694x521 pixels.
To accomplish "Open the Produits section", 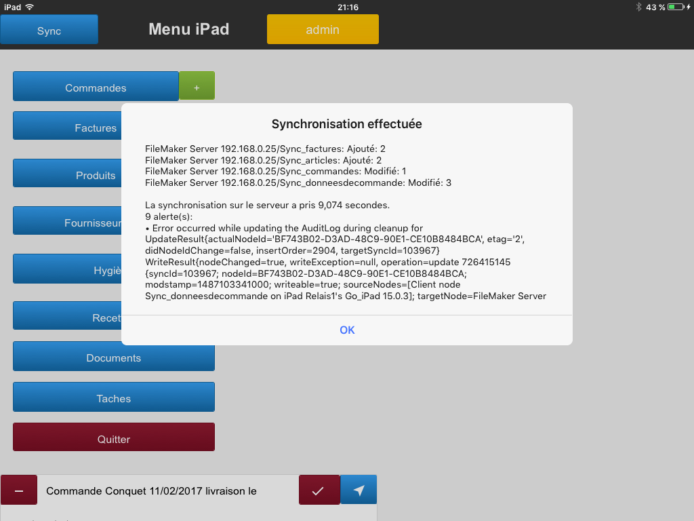I will pyautogui.click(x=67, y=173).
